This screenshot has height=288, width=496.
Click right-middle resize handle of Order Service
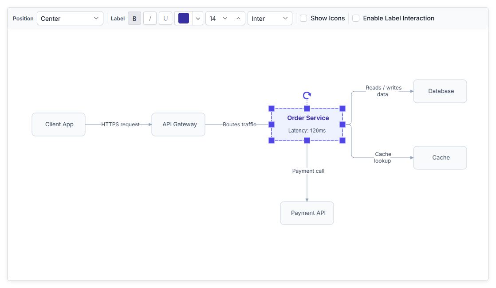pyautogui.click(x=342, y=125)
